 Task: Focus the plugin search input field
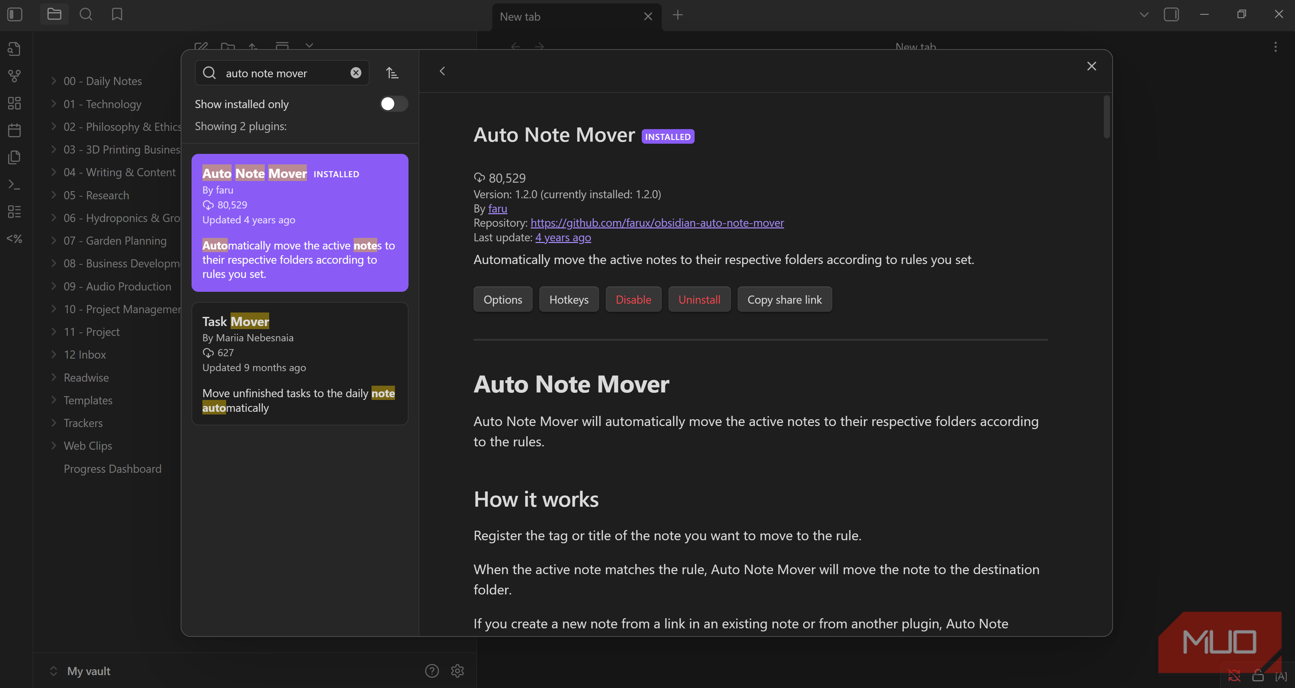[x=282, y=73]
